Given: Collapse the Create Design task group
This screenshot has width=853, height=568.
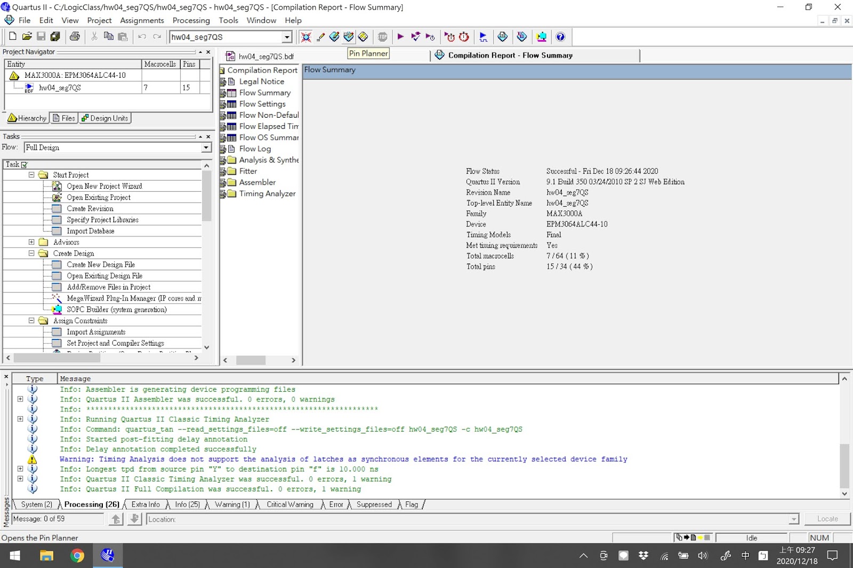Looking at the screenshot, I should [31, 253].
